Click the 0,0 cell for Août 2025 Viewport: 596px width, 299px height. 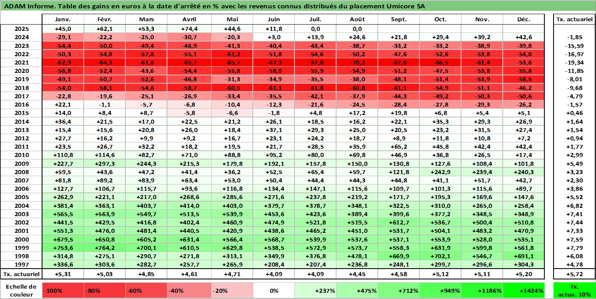click(357, 29)
